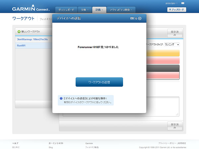
Task: Click the アップロード button
Action: coord(177,10)
